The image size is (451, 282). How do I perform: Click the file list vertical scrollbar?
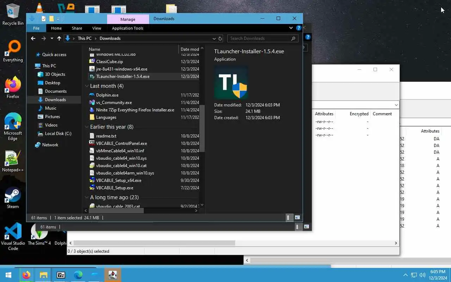pos(202,129)
